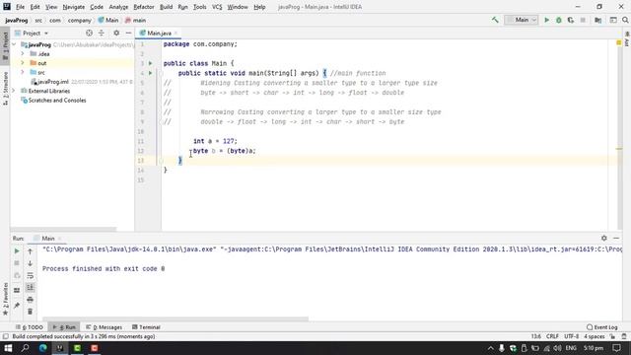
Task: Open the TODO tool window
Action: click(30, 327)
